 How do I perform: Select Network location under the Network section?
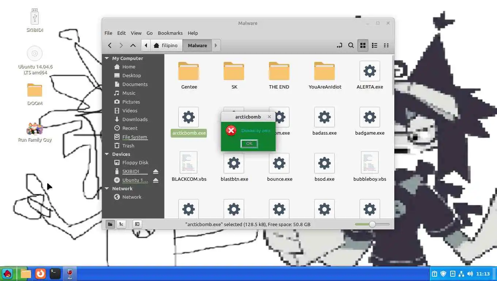tap(132, 197)
